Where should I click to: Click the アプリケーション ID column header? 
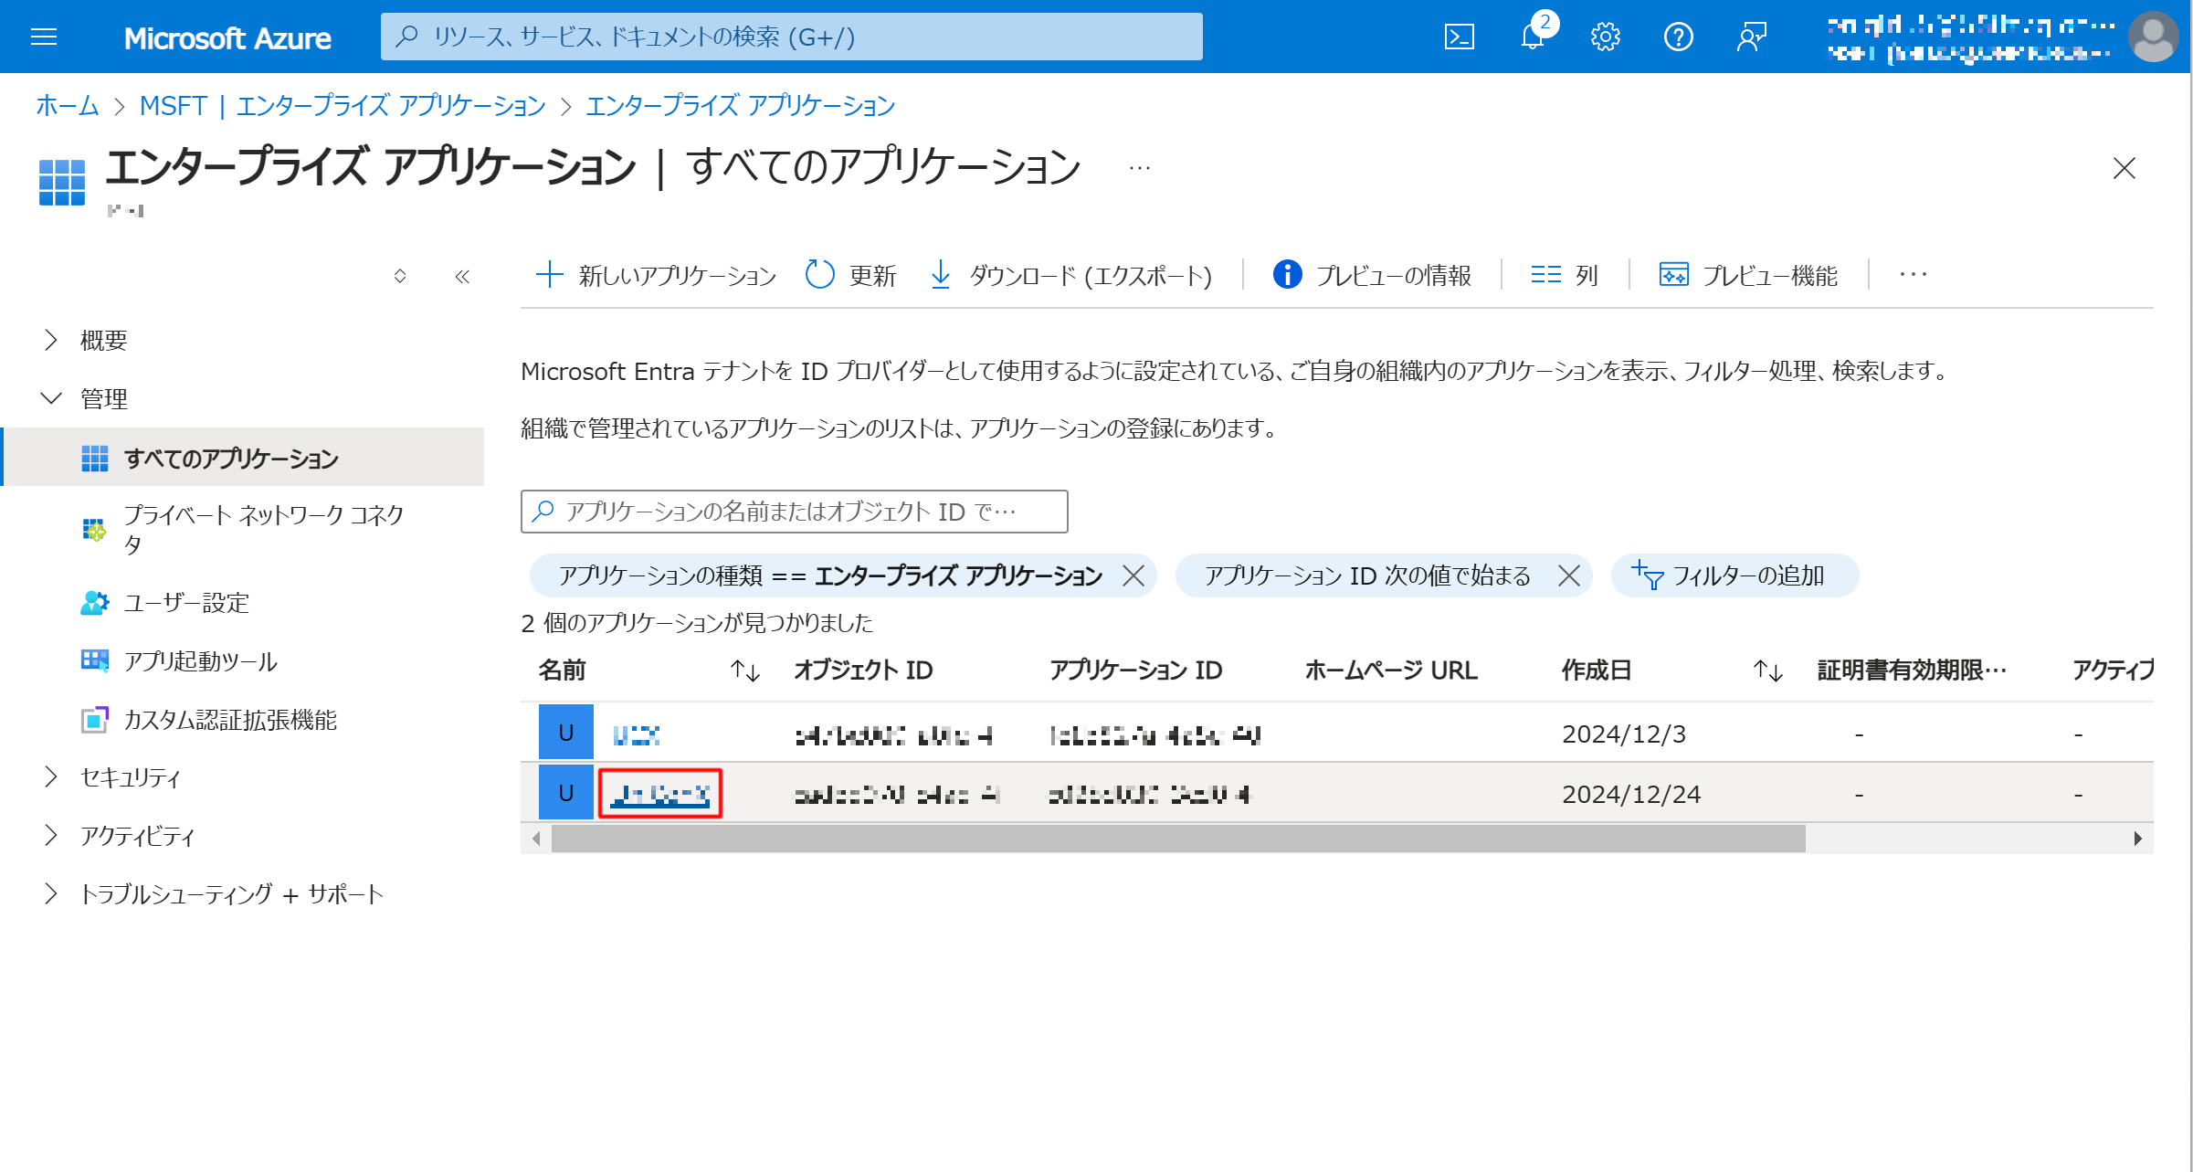click(1136, 670)
